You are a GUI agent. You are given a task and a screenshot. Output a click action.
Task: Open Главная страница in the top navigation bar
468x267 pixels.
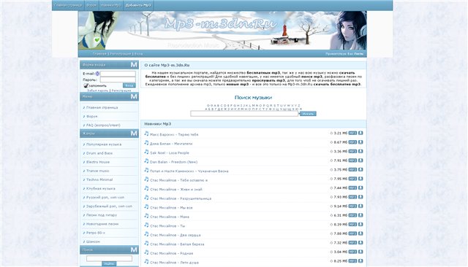pyautogui.click(x=68, y=5)
